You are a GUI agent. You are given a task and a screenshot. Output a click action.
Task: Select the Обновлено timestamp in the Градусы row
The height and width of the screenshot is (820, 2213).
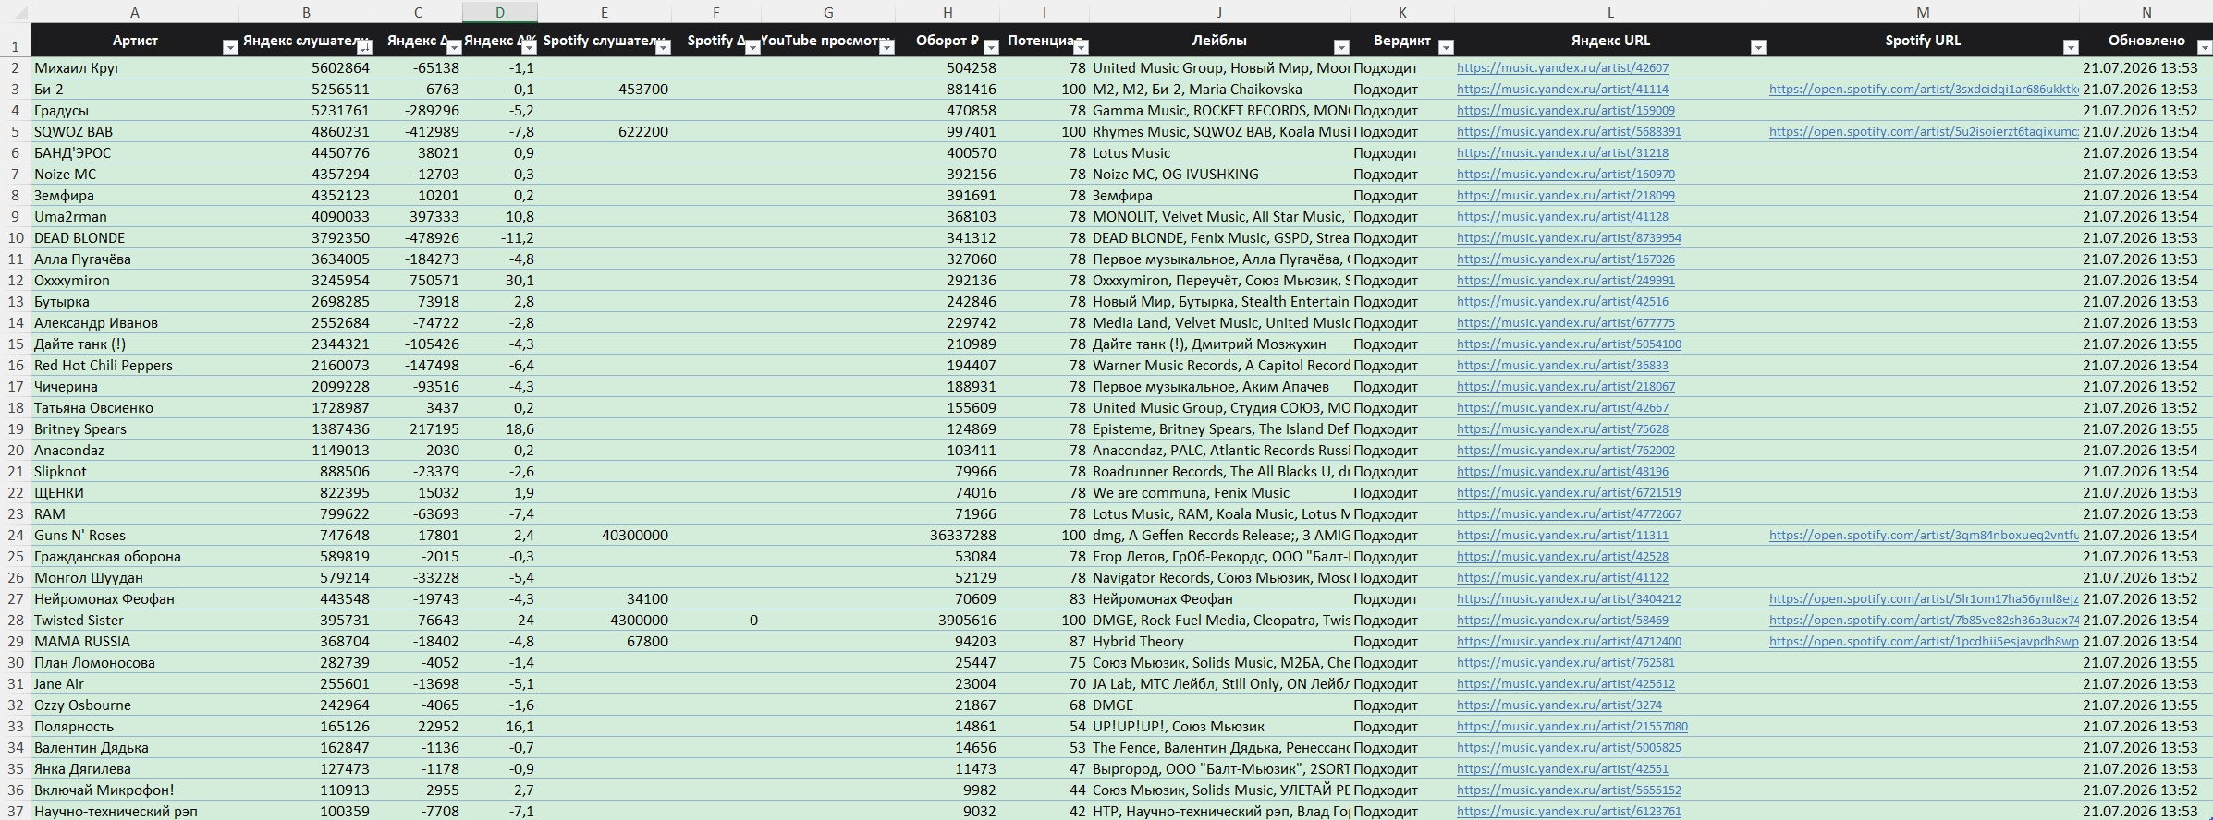pos(2146,110)
